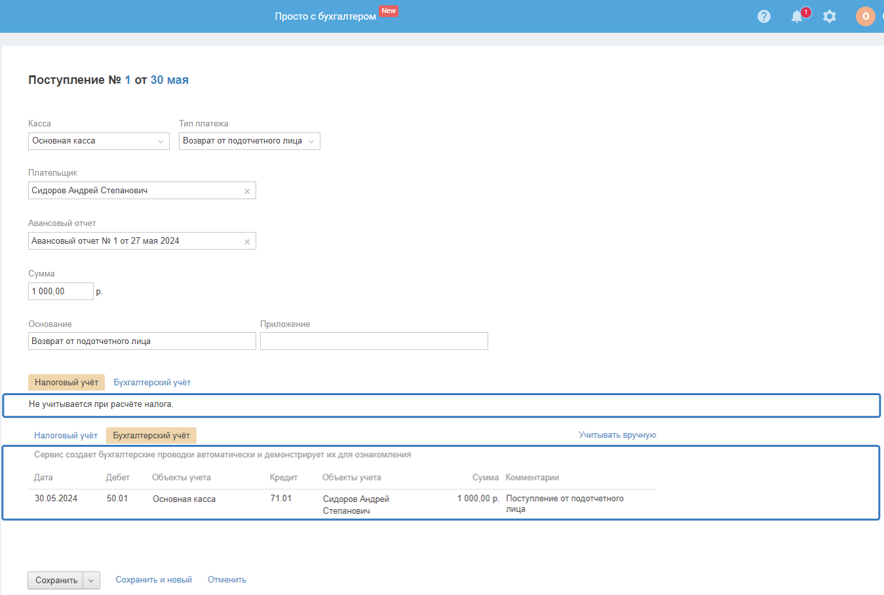Image resolution: width=884 pixels, height=595 pixels.
Task: Open Просто с бухгалтером header link
Action: coord(325,16)
